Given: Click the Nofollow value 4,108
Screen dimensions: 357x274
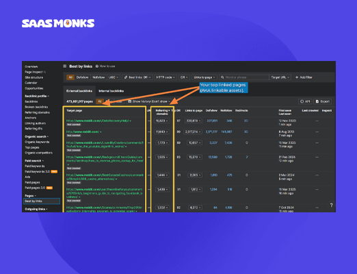Looking at the screenshot, I should 228,208.
